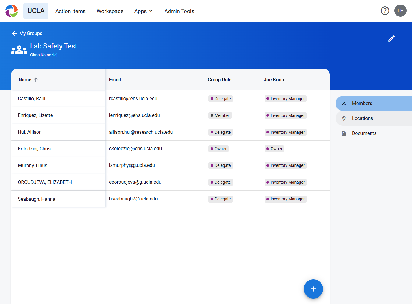The image size is (412, 304).
Task: Click the Owner group role chip for Kolodziej
Action: coord(218,149)
